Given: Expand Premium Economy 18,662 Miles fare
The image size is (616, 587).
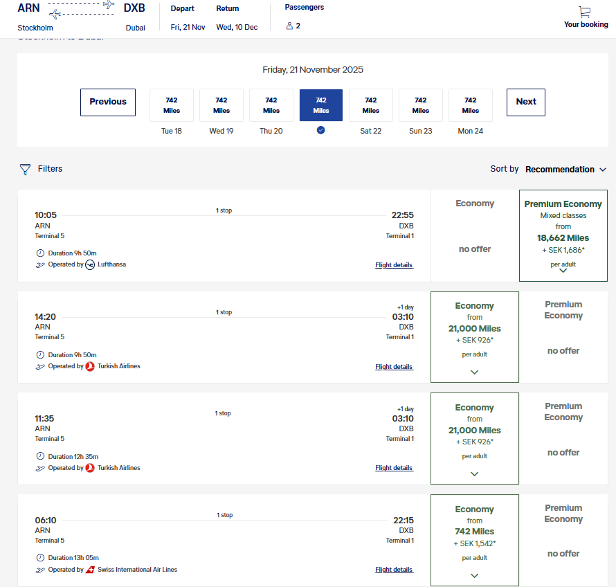Looking at the screenshot, I should coord(563,236).
